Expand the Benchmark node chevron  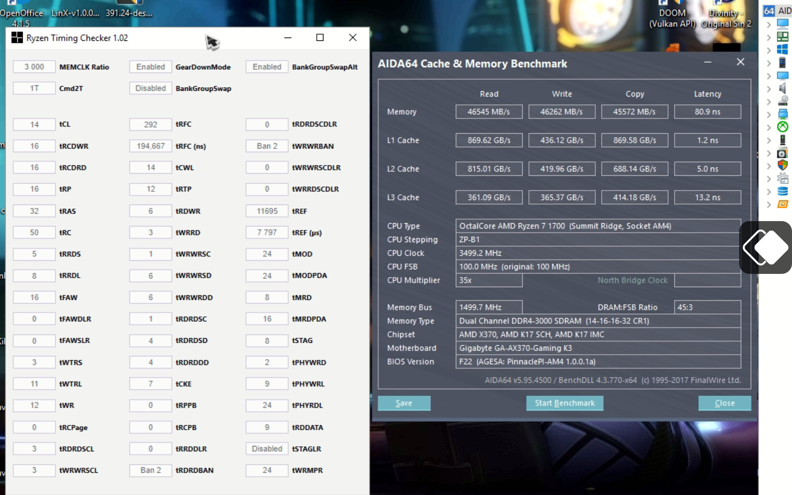pyautogui.click(x=769, y=205)
